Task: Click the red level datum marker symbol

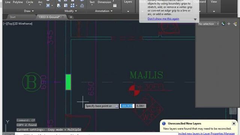Action: click(x=134, y=90)
